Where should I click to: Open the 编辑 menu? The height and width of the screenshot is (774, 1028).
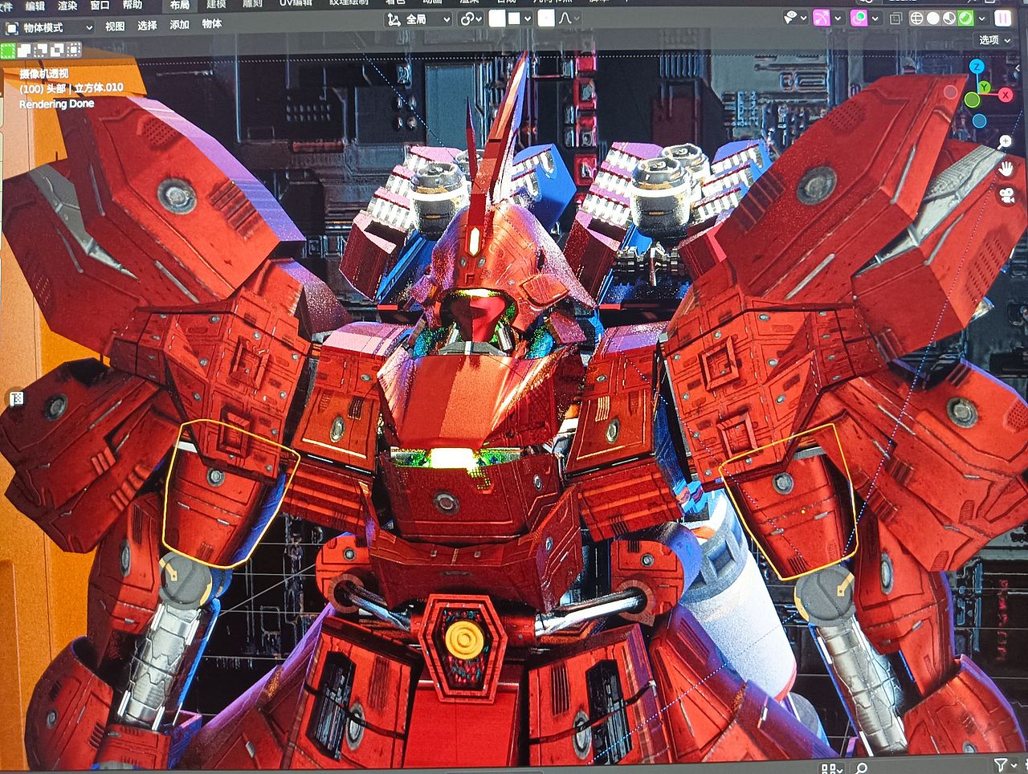coord(35,5)
